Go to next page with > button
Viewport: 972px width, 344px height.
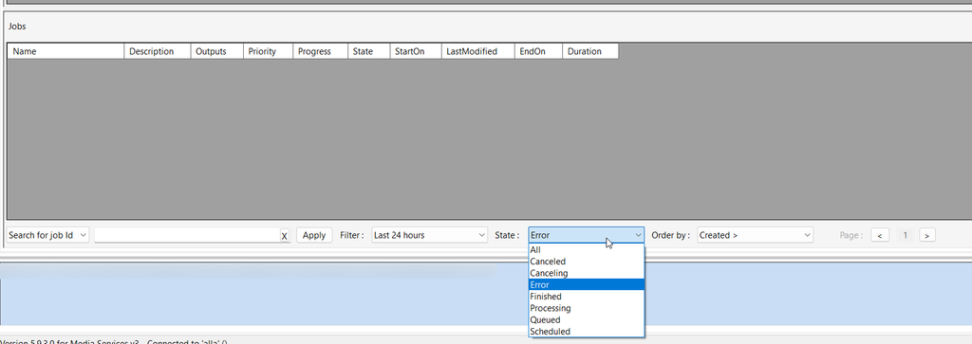[x=926, y=235]
